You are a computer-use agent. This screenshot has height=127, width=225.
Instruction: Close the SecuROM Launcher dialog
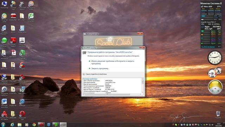tap(142, 48)
